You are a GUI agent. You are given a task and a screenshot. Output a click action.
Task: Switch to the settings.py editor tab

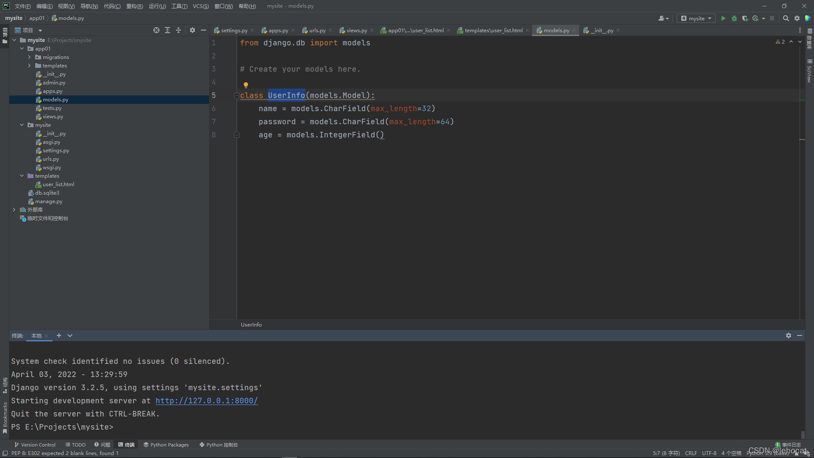(x=234, y=31)
